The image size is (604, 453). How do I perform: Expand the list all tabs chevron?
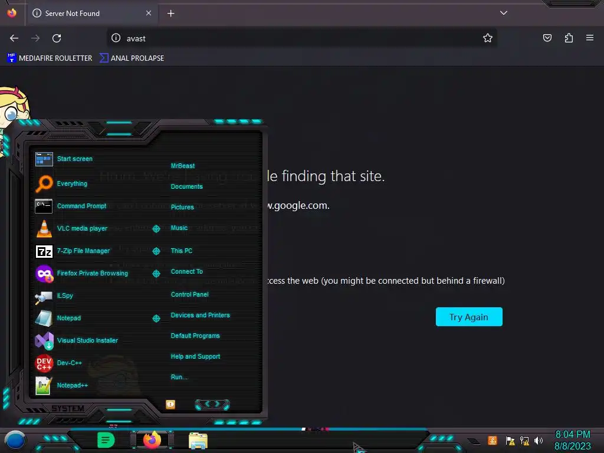504,13
